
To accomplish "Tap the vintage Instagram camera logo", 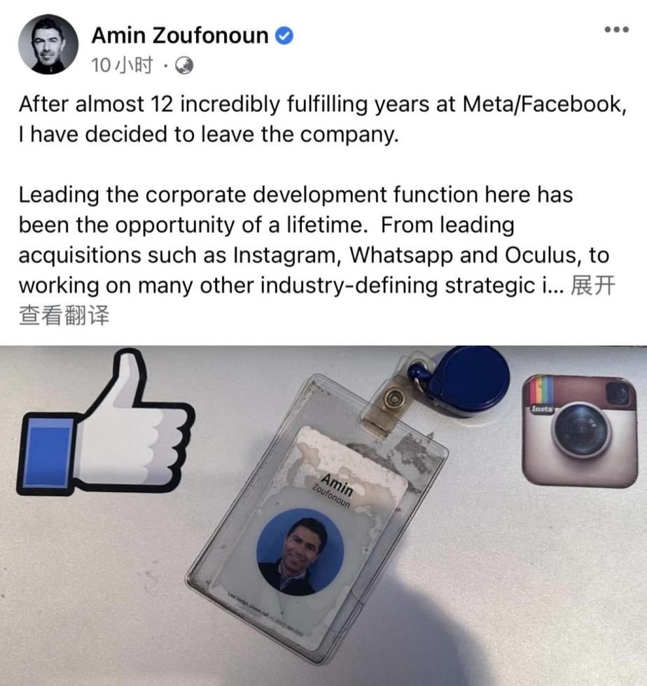I will [580, 430].
